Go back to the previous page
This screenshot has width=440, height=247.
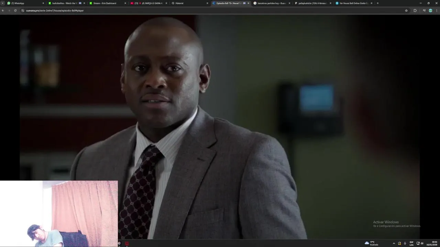[x=3, y=11]
